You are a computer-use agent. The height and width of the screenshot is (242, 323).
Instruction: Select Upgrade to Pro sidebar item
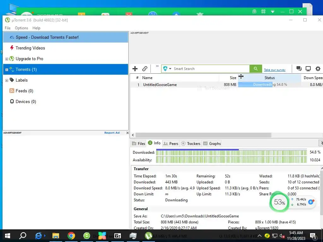point(29,59)
